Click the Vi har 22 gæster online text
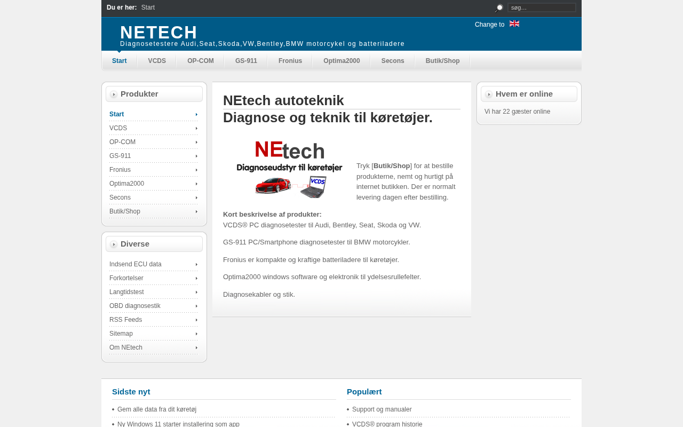683x427 pixels. coord(517,112)
